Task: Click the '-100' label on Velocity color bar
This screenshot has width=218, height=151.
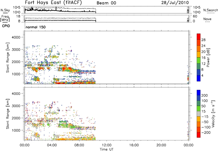Action: click(x=206, y=127)
